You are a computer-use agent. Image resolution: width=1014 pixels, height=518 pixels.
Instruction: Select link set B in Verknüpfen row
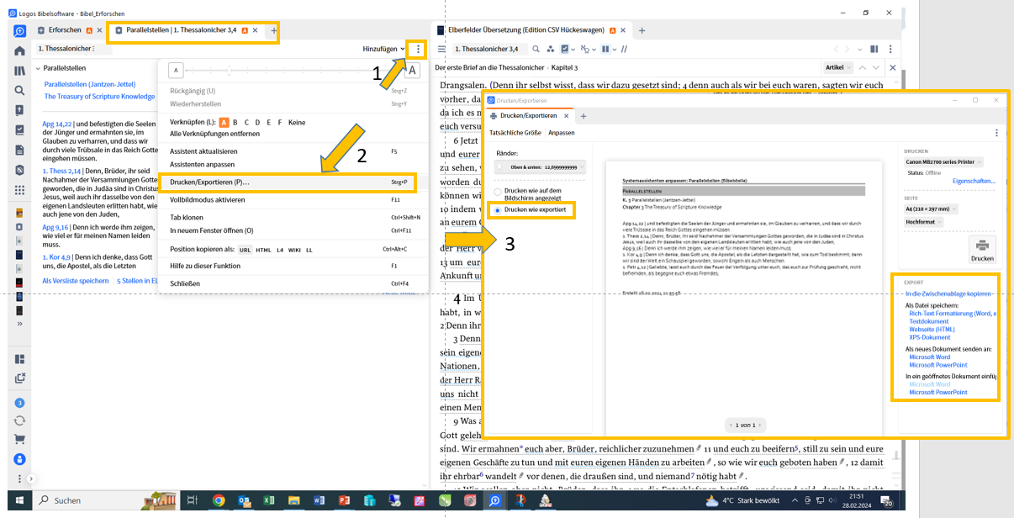[235, 122]
